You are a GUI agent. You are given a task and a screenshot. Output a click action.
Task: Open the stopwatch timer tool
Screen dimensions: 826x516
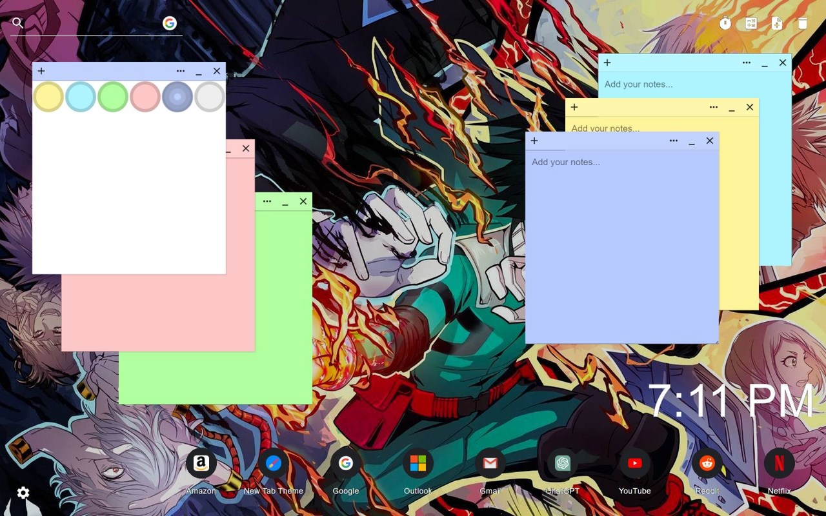point(725,23)
